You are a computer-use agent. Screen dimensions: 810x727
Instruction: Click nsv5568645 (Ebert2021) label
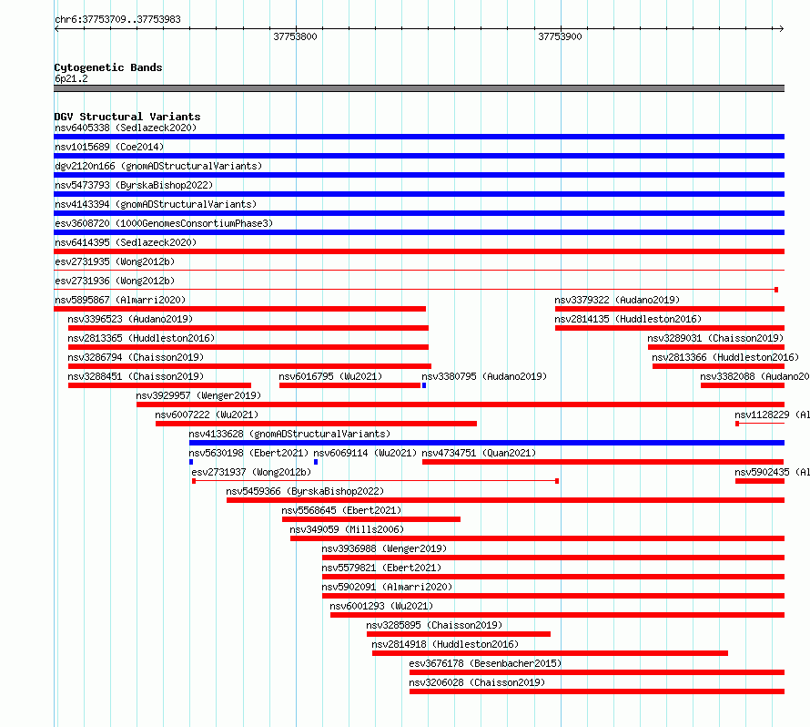point(341,510)
